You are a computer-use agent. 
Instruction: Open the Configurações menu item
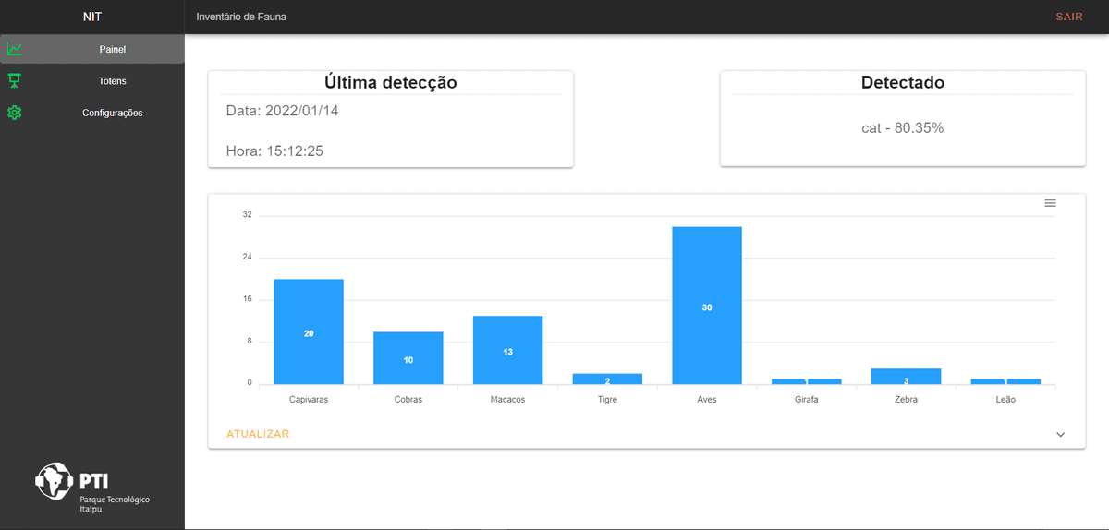click(112, 113)
